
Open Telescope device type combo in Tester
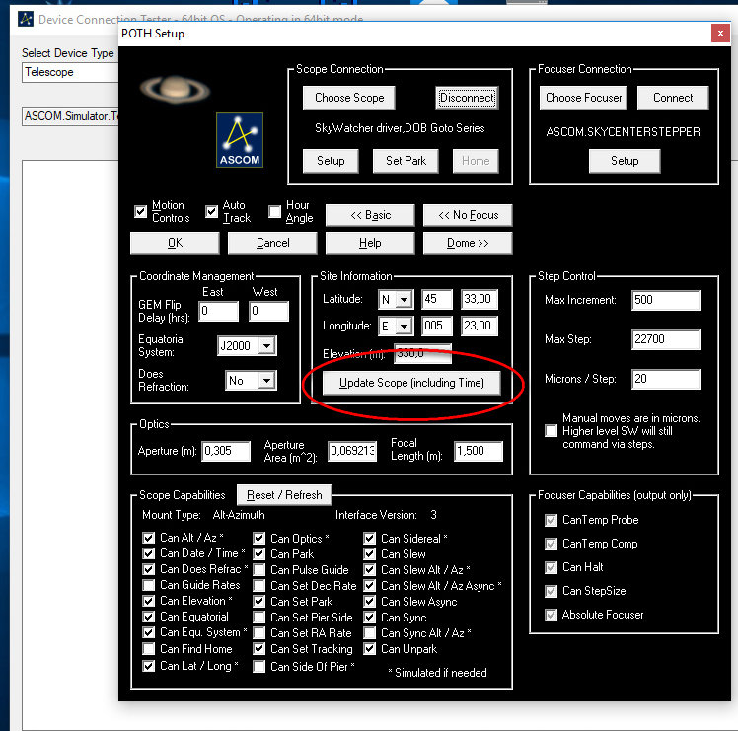click(x=70, y=72)
